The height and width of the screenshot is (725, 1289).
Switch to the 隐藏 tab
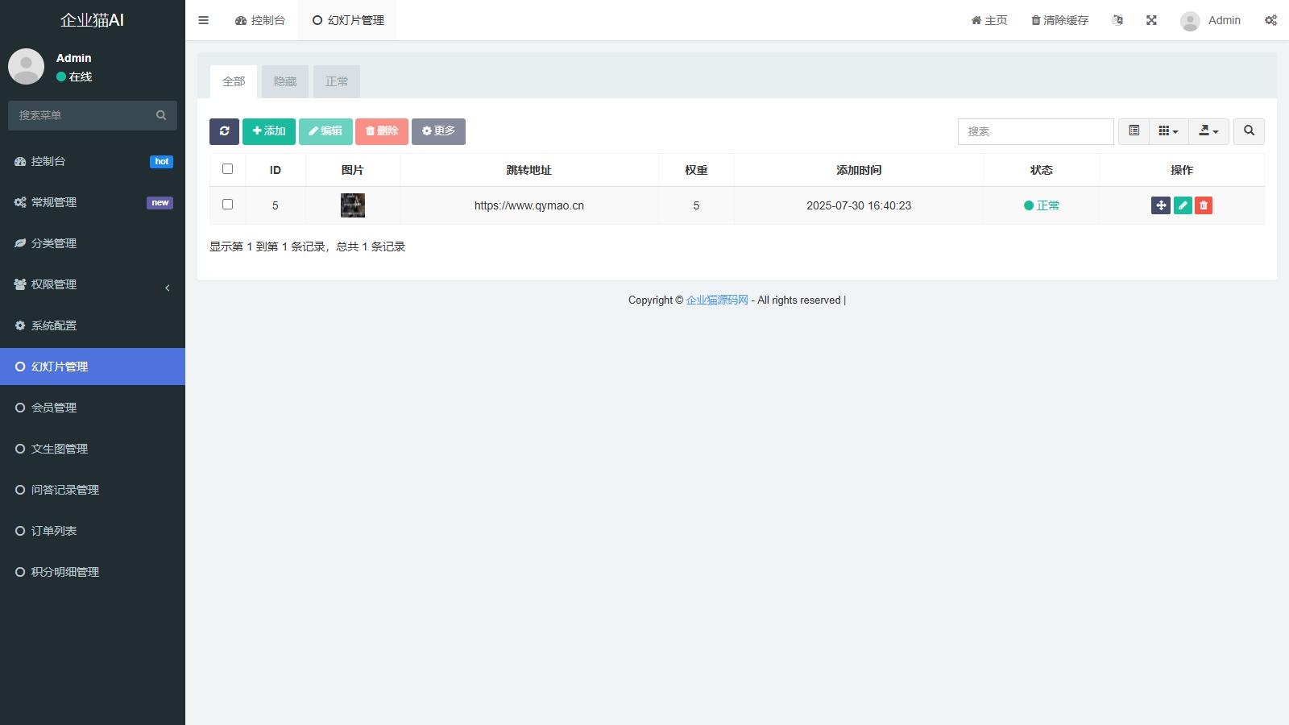[284, 81]
